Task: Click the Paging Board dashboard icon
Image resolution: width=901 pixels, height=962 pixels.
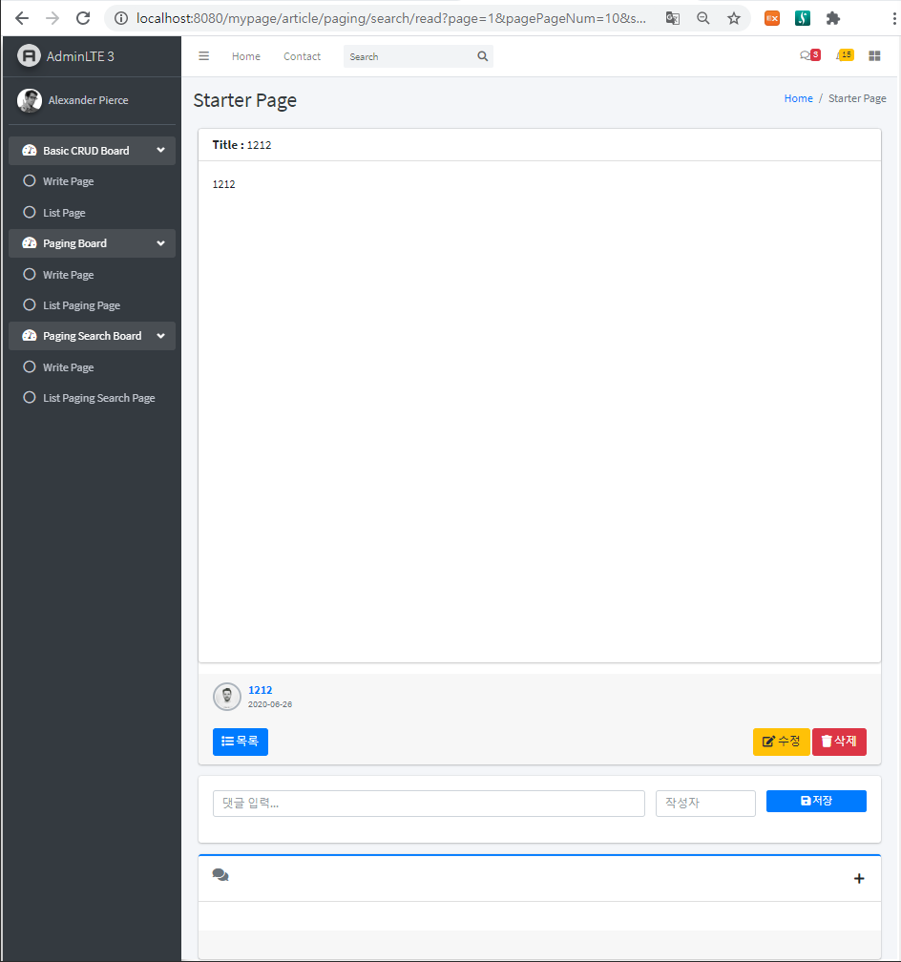Action: coord(30,243)
